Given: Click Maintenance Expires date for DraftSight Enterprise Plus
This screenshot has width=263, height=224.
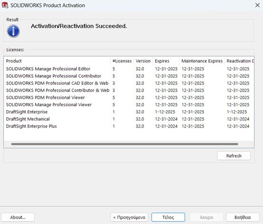Looking at the screenshot, I should click(x=193, y=126).
